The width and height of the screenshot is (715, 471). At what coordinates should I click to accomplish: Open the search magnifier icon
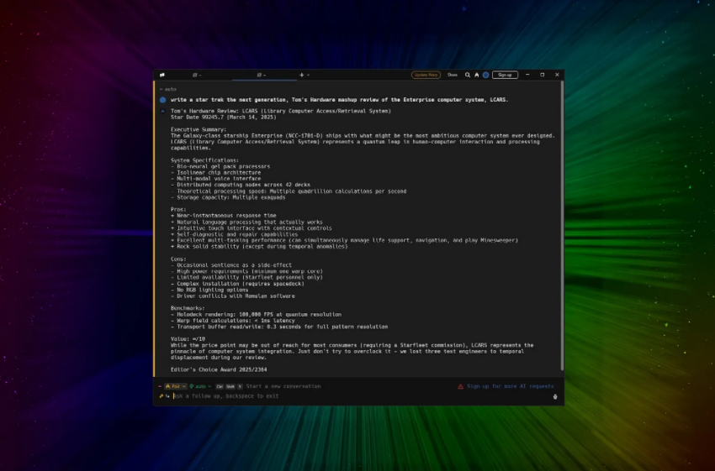[x=468, y=75]
